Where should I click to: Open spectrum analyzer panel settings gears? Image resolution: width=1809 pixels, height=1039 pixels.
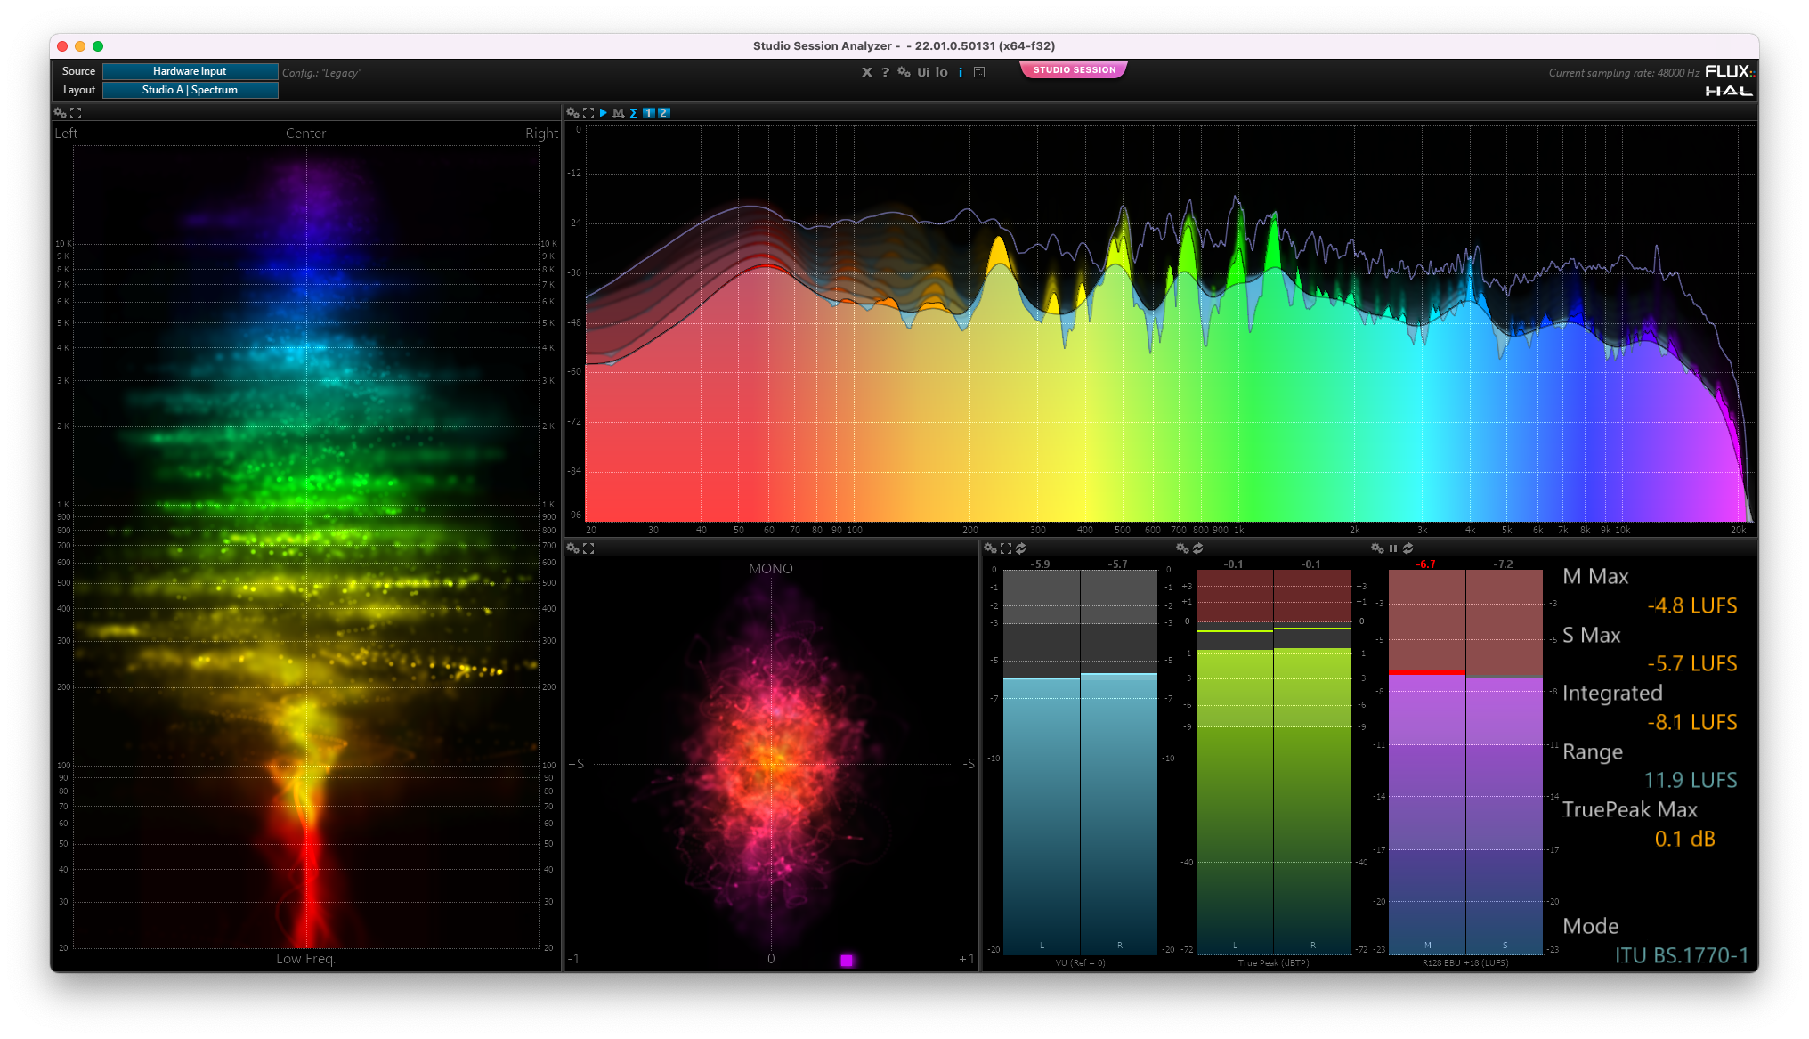click(572, 113)
